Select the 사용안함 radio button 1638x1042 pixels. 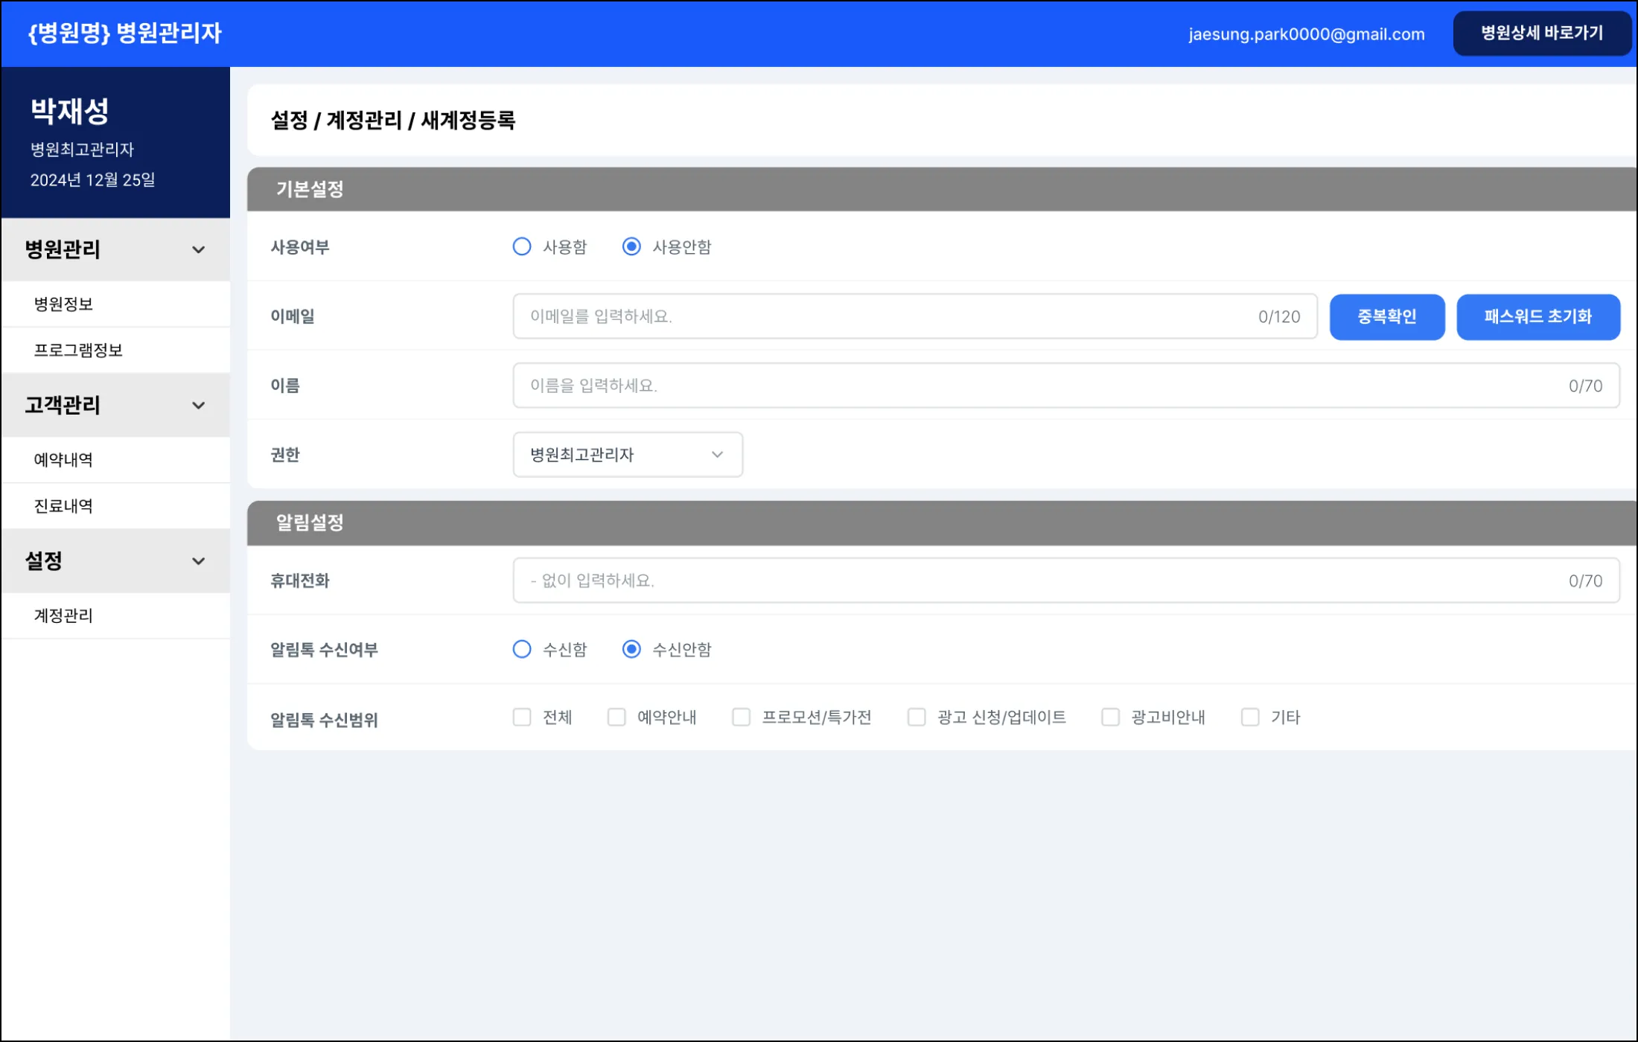click(631, 246)
